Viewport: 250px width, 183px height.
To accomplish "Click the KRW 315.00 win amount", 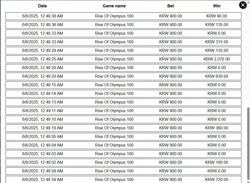I will coord(217,42).
